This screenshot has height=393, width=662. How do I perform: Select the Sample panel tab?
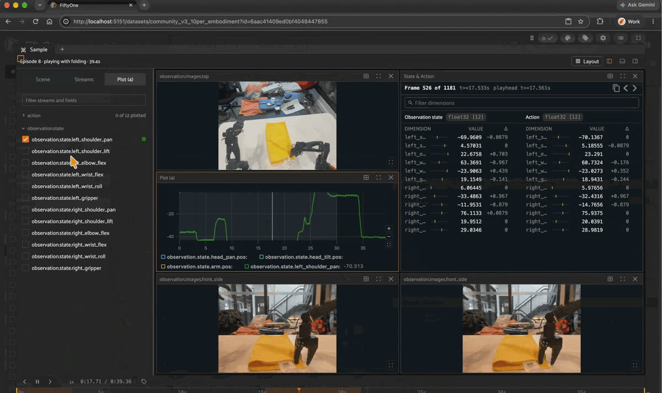coord(34,50)
